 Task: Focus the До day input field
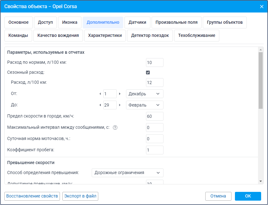click(x=110, y=105)
